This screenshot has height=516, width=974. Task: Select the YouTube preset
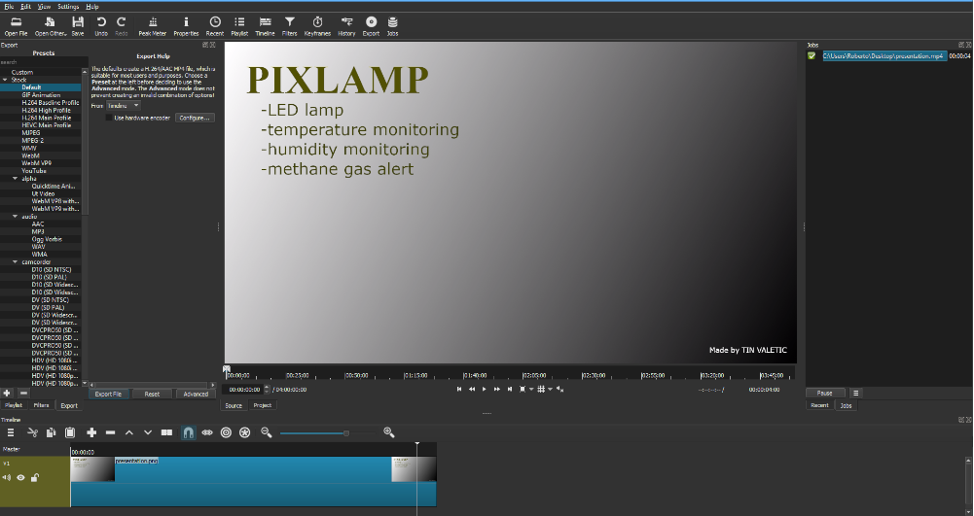click(33, 171)
